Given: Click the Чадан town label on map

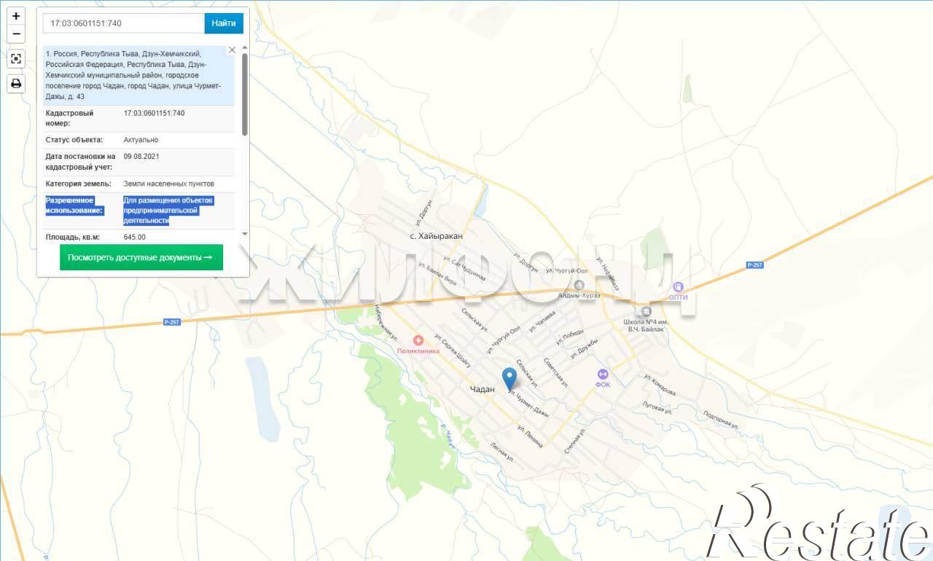Looking at the screenshot, I should (x=483, y=390).
